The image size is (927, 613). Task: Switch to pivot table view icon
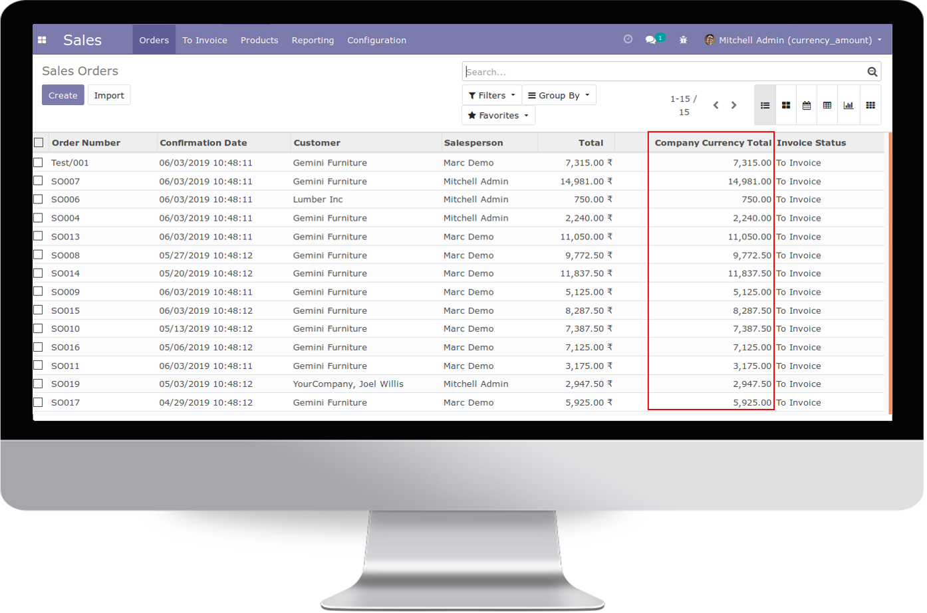(x=827, y=105)
